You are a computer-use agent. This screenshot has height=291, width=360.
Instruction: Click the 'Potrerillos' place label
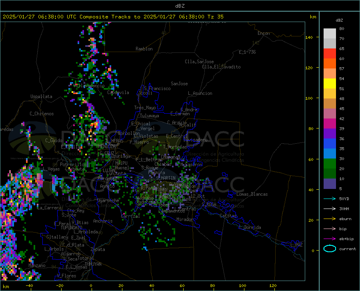(73, 165)
